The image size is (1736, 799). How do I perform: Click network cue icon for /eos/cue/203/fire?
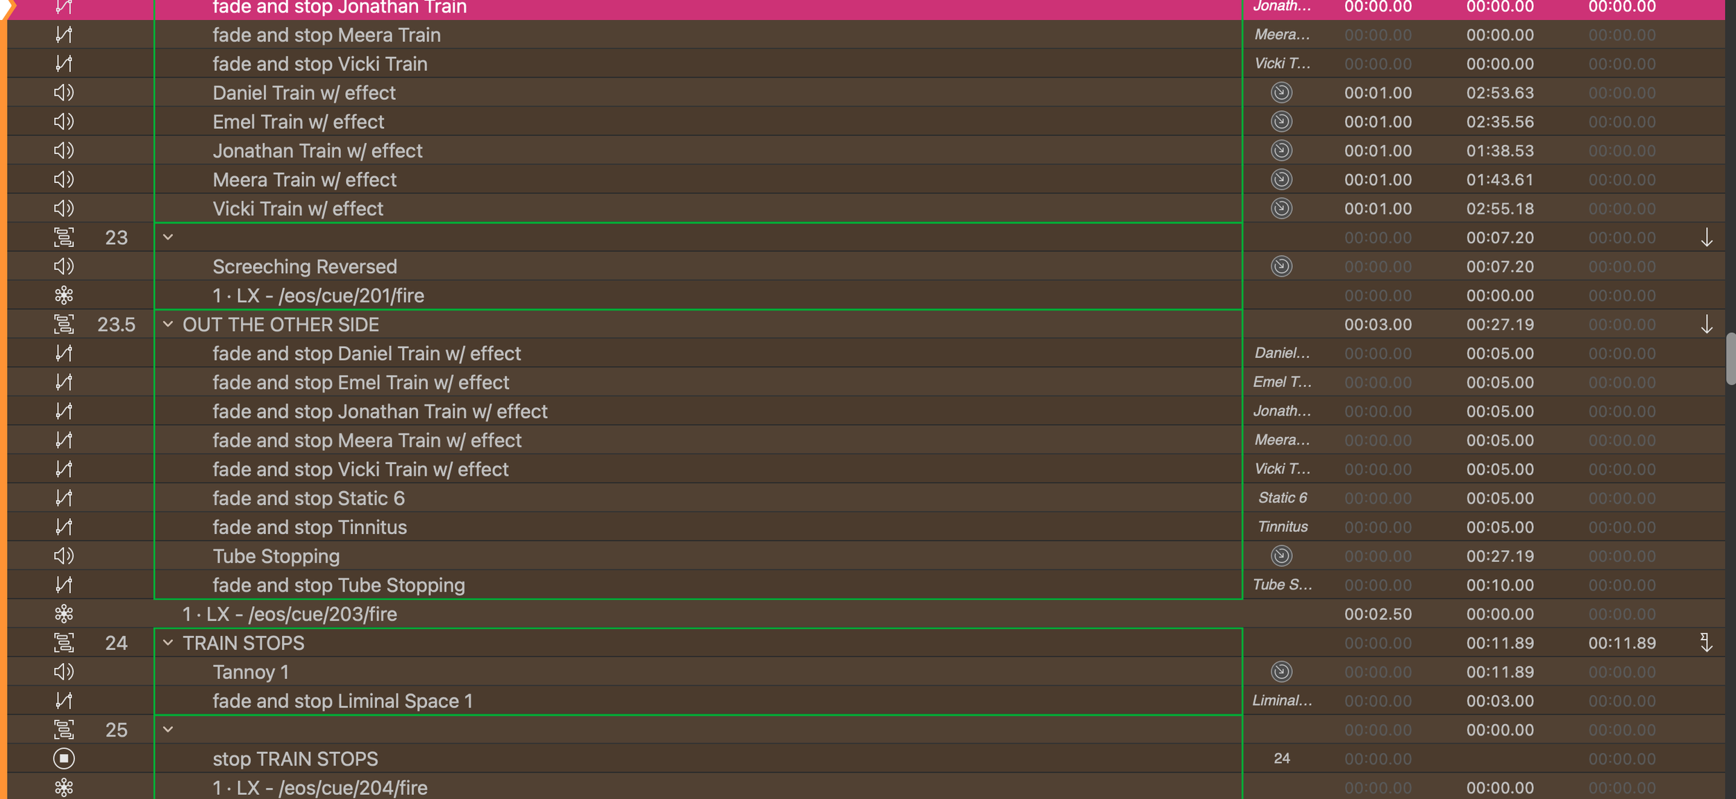(64, 614)
